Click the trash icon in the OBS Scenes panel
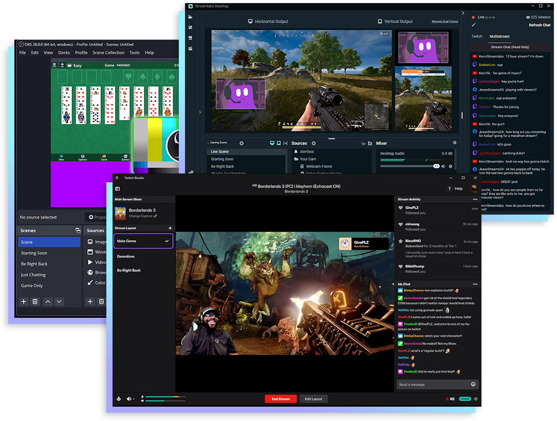 click(35, 301)
